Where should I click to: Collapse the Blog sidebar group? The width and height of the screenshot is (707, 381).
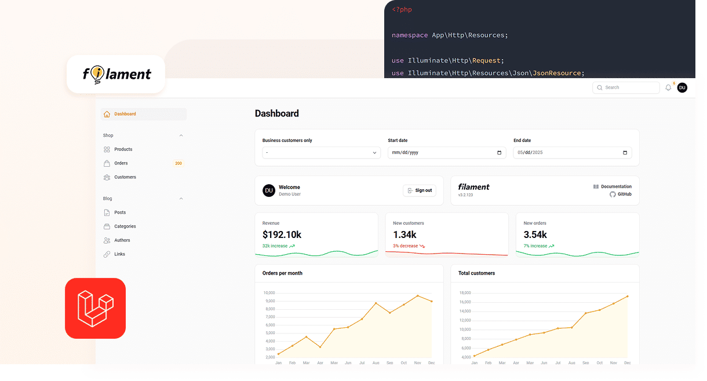[181, 199]
